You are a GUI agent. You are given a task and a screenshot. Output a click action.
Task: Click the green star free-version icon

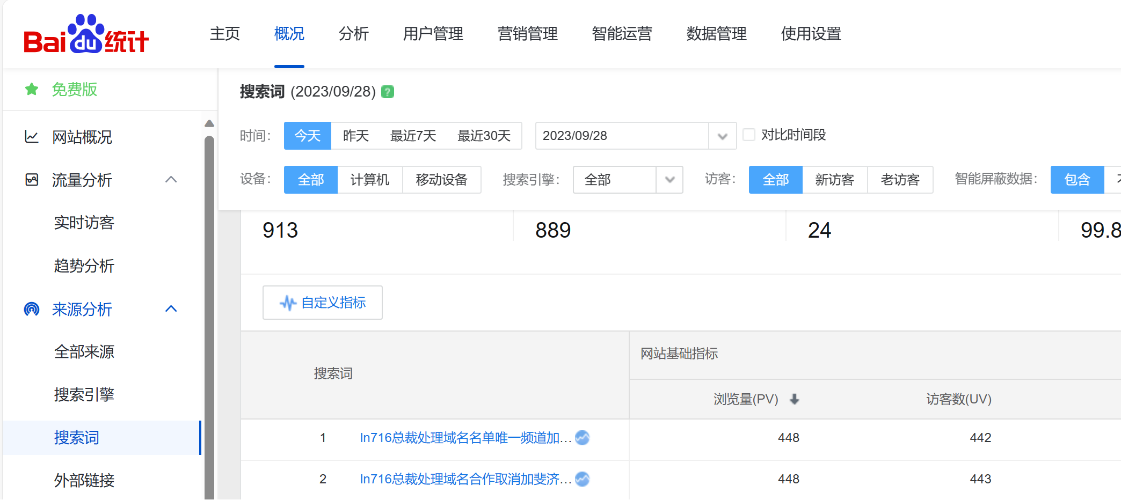[x=32, y=89]
